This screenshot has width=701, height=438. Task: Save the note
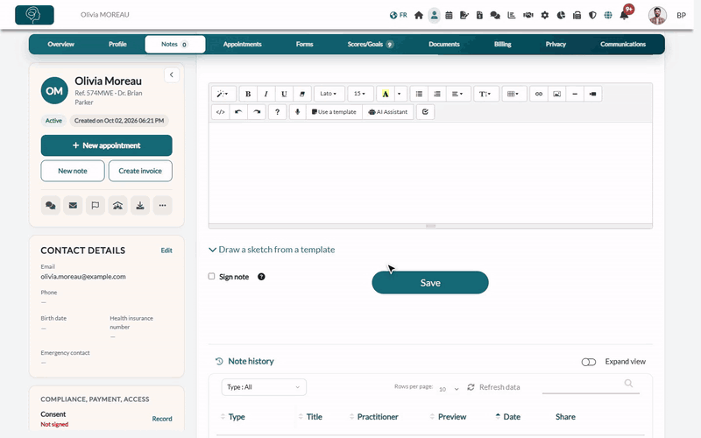430,282
